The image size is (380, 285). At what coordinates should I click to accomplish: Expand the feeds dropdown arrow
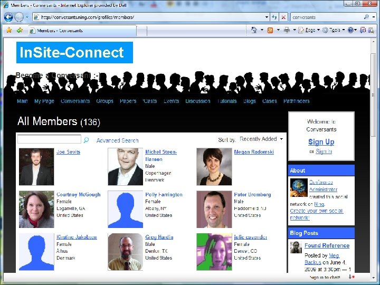pos(278,30)
